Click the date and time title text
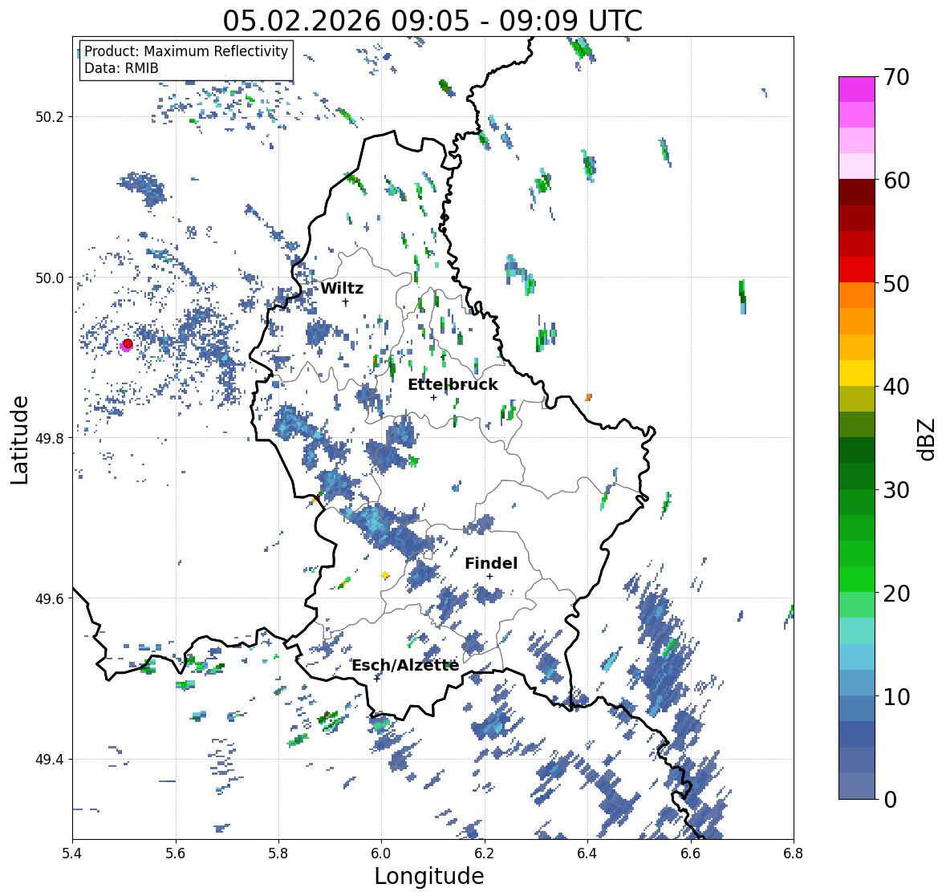 coord(432,21)
